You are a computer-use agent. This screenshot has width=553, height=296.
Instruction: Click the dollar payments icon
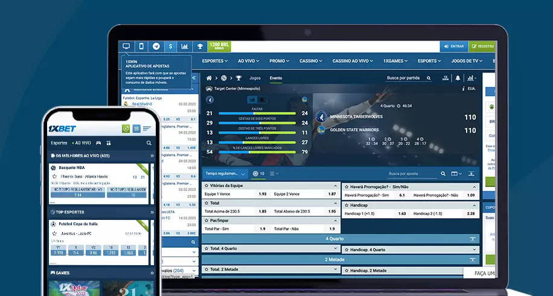(171, 47)
